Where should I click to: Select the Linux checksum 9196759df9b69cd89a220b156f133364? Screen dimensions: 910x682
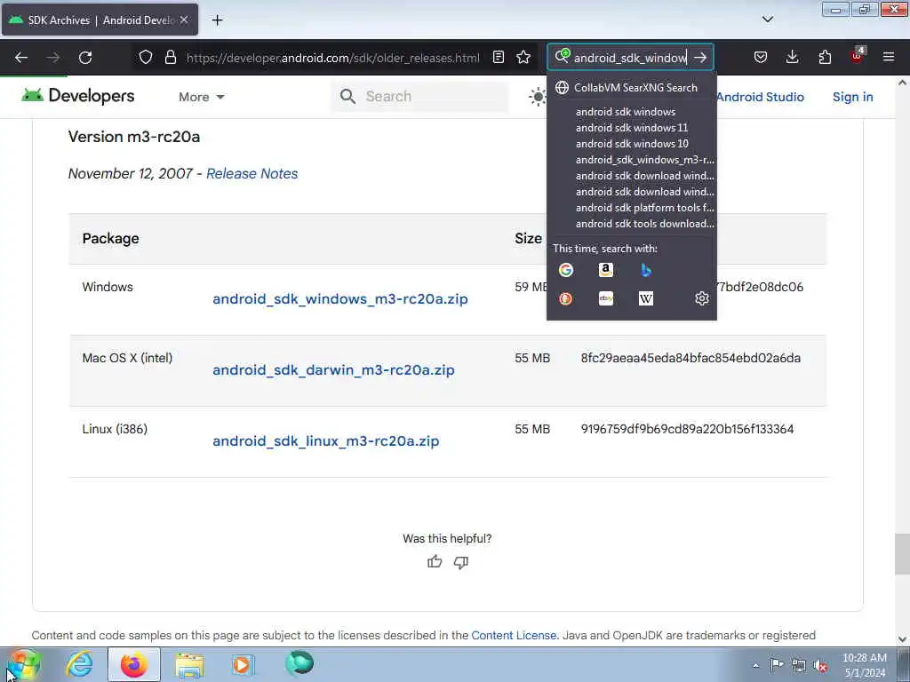687,429
